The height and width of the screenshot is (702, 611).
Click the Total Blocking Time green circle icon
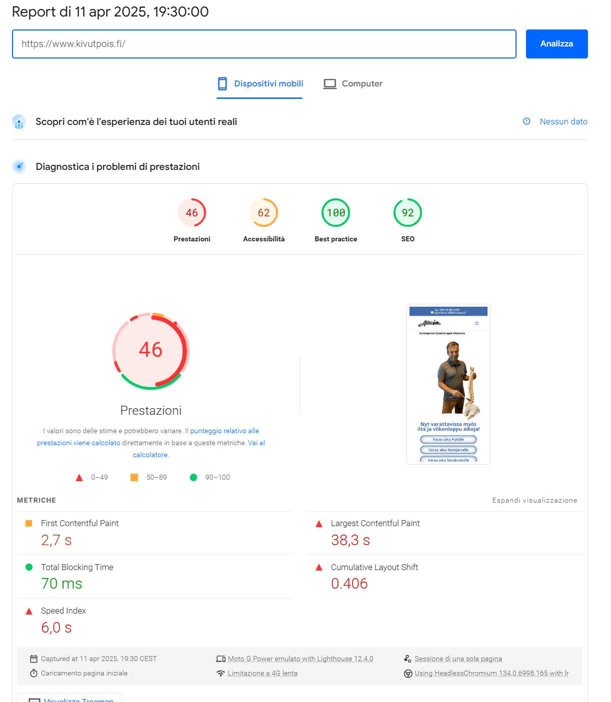tap(29, 567)
